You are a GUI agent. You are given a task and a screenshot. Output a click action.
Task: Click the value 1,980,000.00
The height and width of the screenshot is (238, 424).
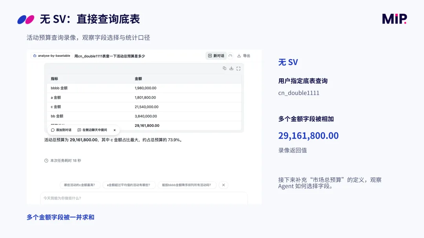[146, 88]
